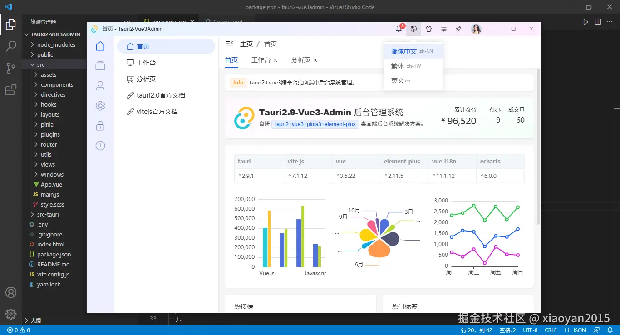Switch to the 工作台 tab
620x335 pixels.
tap(261, 59)
